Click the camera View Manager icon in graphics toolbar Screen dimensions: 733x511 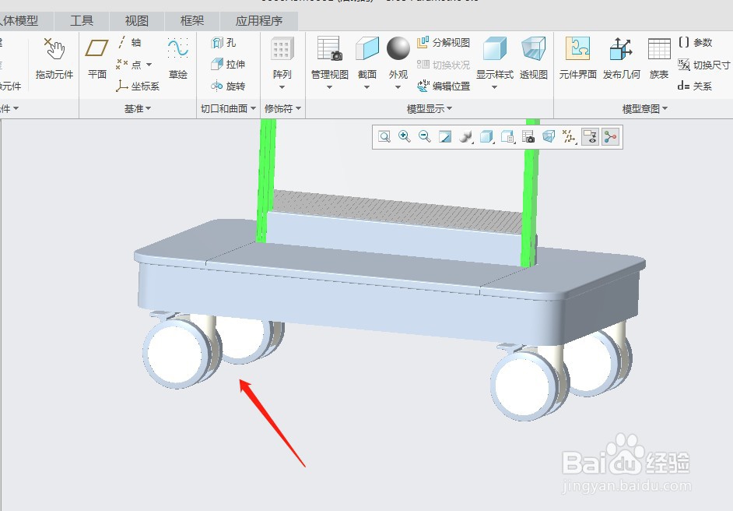point(528,136)
